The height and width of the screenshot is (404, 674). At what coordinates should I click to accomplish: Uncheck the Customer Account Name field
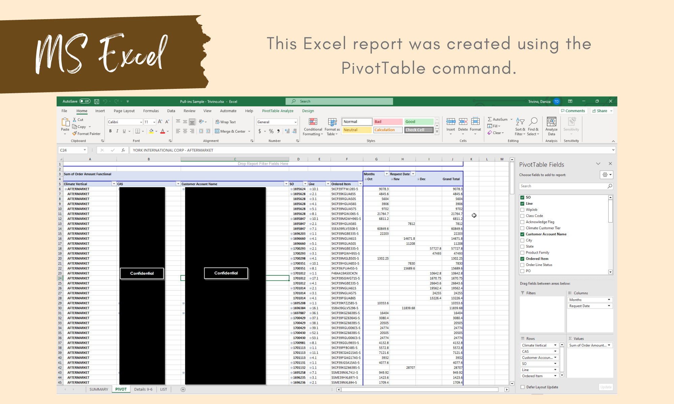522,234
